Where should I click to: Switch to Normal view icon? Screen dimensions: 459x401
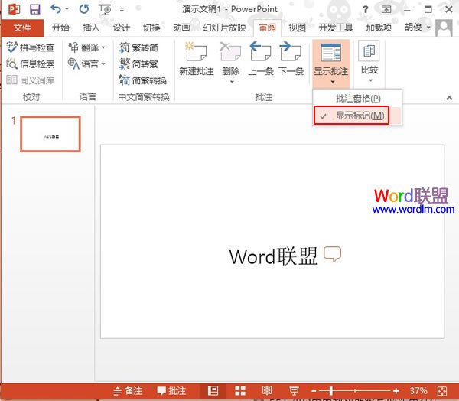(213, 391)
